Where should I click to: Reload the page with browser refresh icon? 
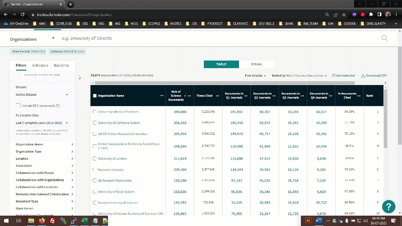point(23,14)
